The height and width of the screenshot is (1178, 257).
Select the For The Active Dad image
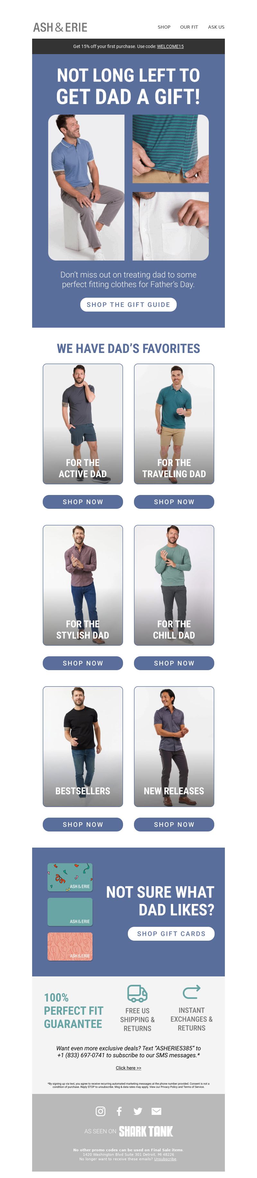(83, 424)
